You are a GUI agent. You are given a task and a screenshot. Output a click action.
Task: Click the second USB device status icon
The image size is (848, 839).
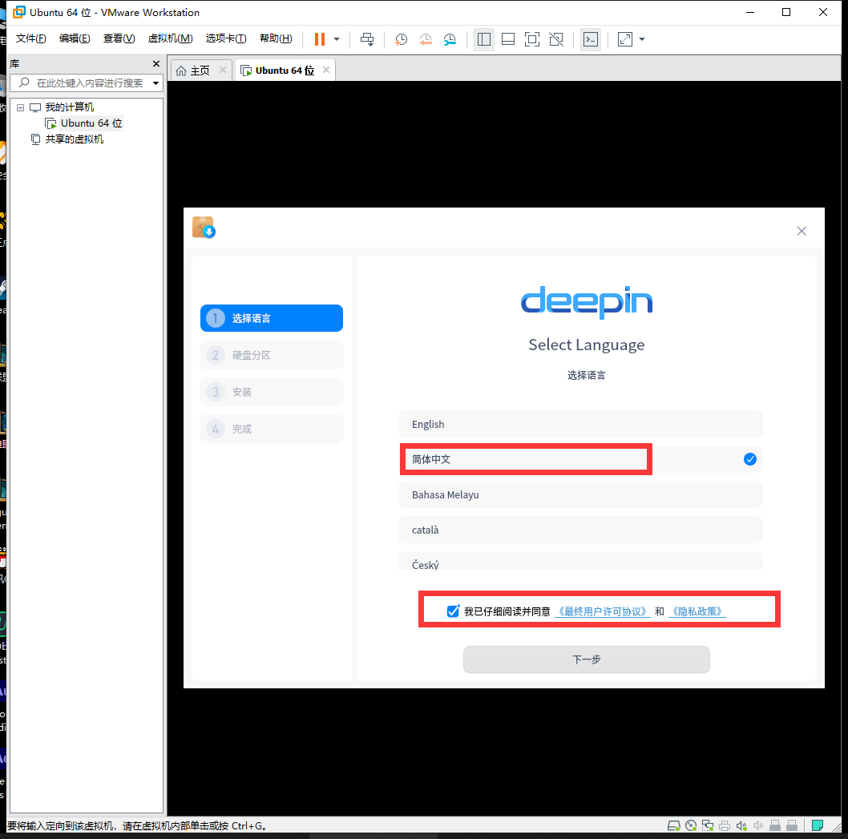click(792, 825)
